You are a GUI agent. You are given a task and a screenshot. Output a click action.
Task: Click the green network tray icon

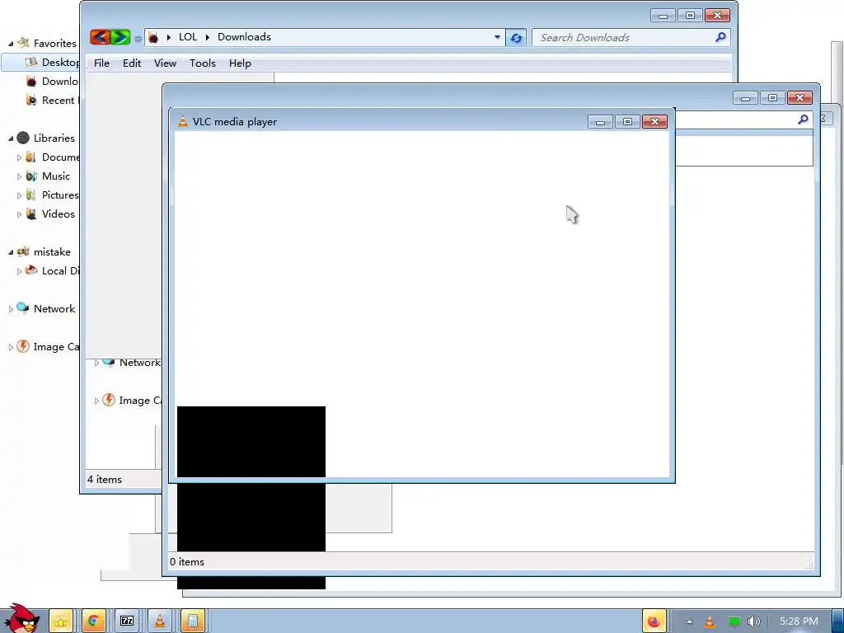point(734,621)
